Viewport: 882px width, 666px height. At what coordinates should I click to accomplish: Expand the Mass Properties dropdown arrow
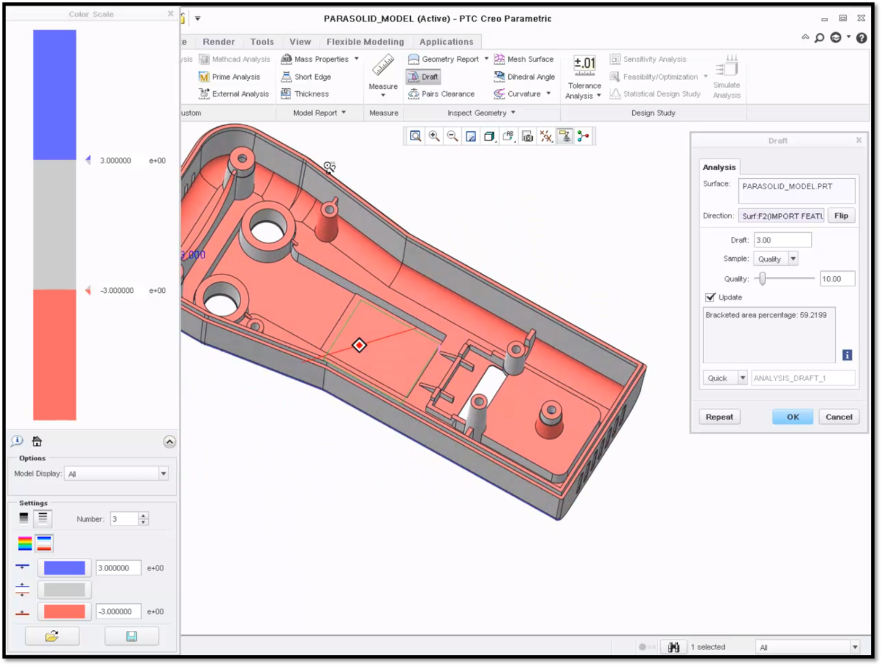[x=357, y=59]
